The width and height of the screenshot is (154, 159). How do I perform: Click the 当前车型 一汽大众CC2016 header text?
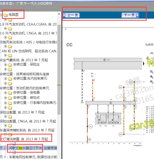pos(26,4)
